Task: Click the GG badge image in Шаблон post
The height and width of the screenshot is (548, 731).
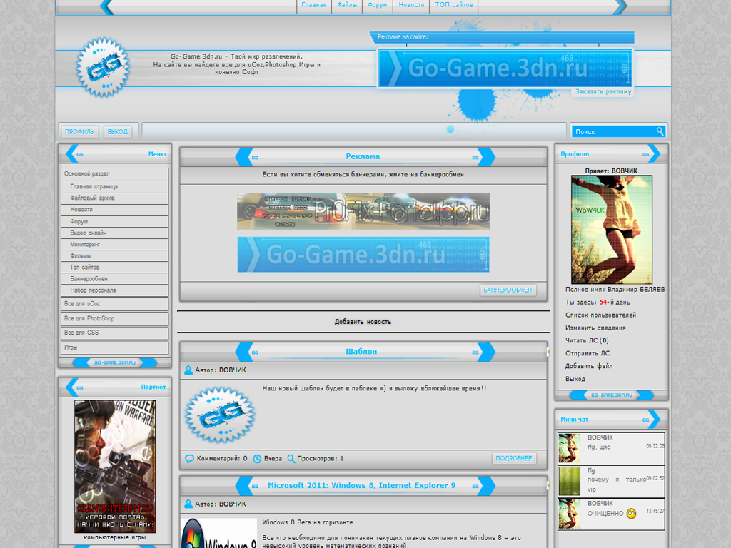Action: (220, 415)
